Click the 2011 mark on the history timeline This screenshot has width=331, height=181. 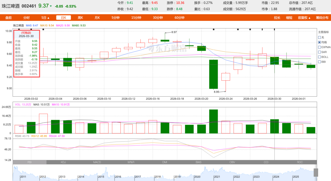[23, 177]
